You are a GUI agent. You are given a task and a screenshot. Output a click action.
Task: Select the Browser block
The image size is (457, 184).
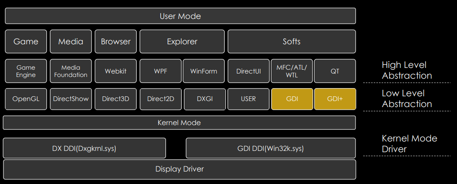click(116, 41)
